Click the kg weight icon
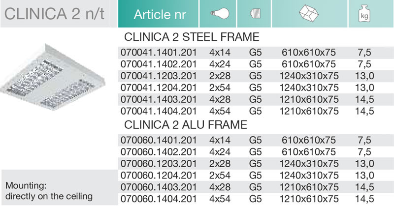The width and height of the screenshot is (394, 206). tap(364, 14)
